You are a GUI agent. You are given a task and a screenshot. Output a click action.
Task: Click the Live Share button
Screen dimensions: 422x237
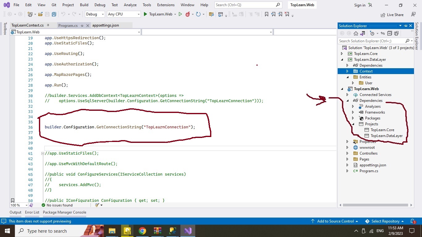(392, 15)
